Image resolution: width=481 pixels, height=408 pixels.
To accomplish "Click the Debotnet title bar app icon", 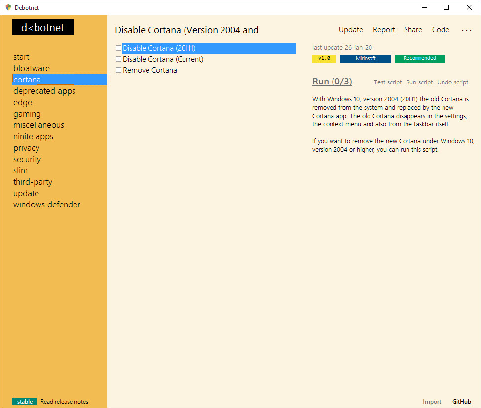I will tap(8, 7).
